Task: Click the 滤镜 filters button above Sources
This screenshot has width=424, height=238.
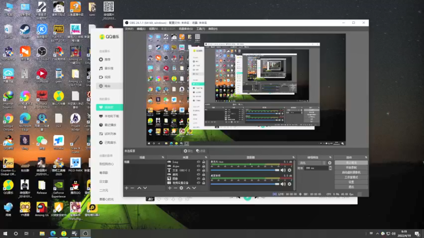Action: 201,151
